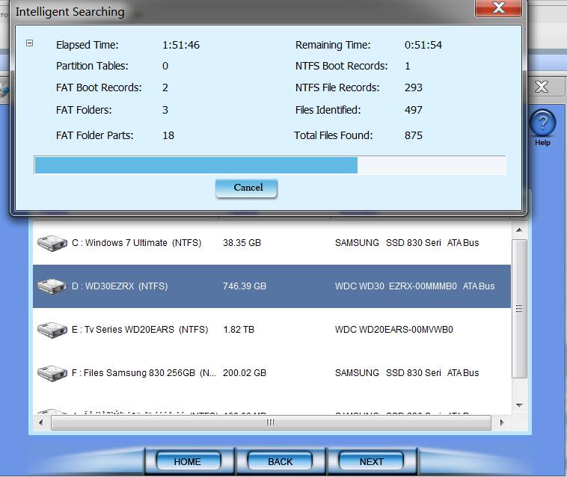Image resolution: width=567 pixels, height=477 pixels.
Task: Click the drive list scroll down arrow
Action: click(519, 405)
